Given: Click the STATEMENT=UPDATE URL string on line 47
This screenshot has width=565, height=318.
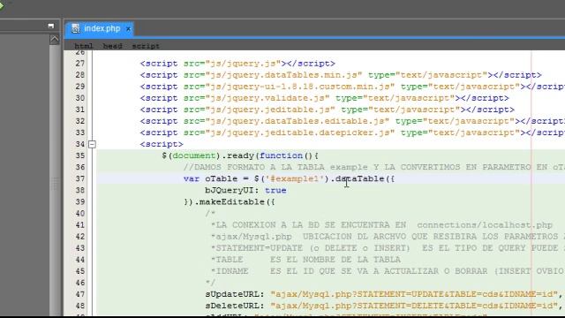Looking at the screenshot, I should tap(414, 294).
